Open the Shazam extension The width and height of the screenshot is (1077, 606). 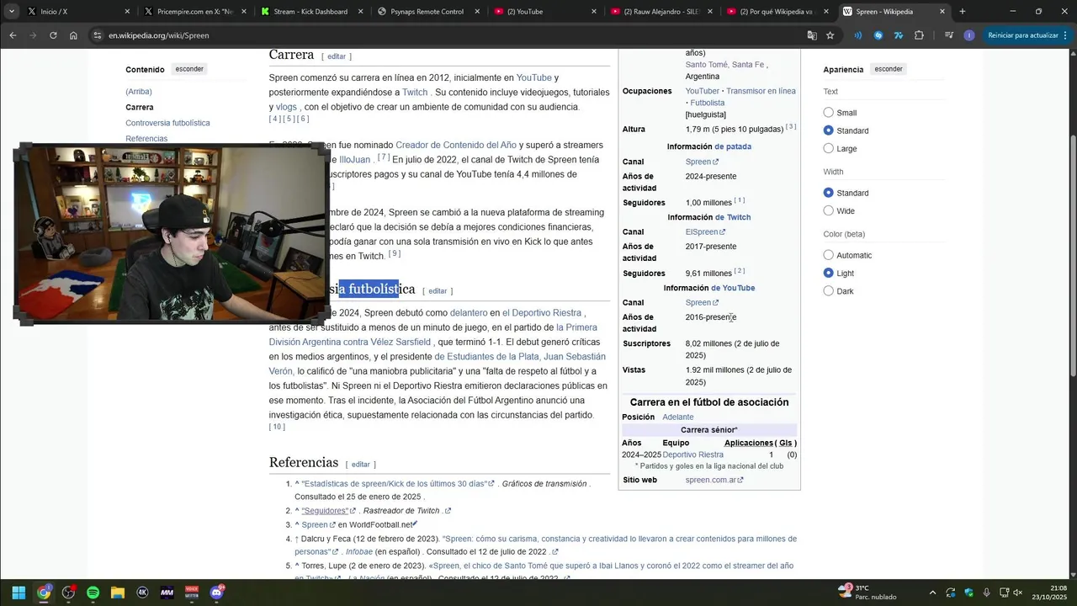(x=878, y=35)
